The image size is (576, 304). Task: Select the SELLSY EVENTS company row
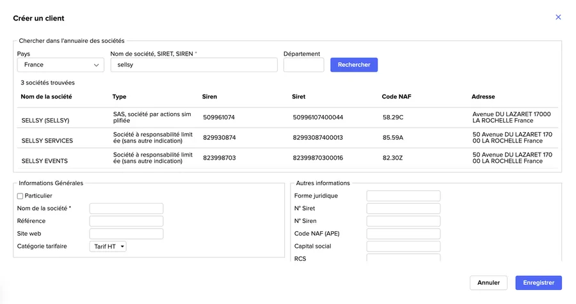click(287, 158)
